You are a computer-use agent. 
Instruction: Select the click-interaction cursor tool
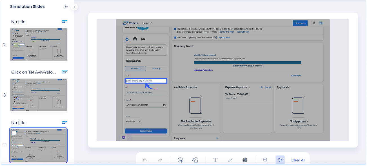[181, 160]
